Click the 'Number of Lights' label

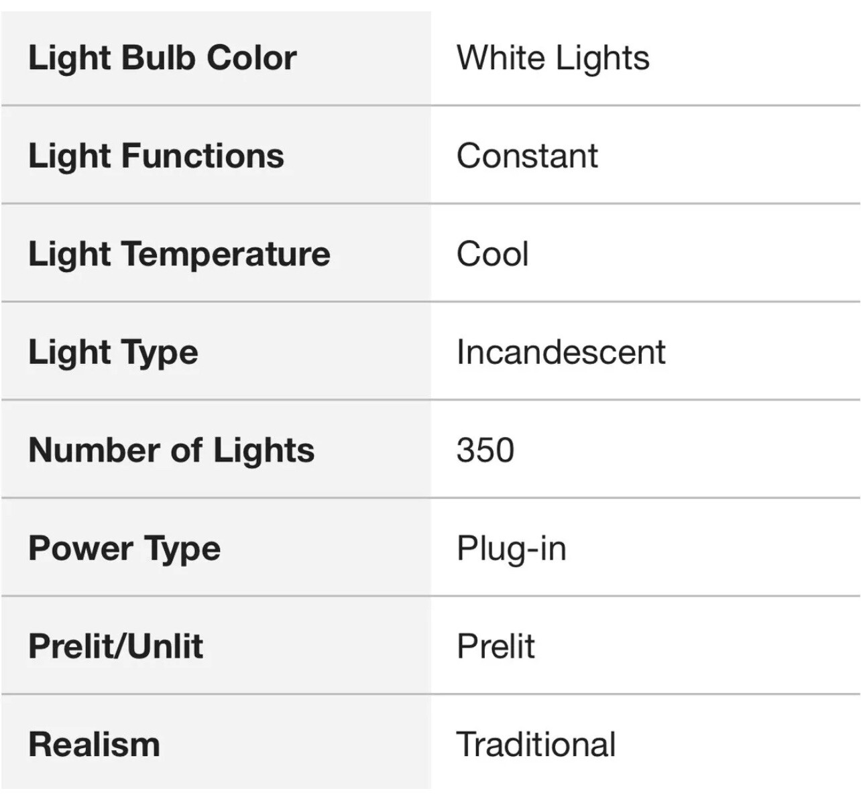pyautogui.click(x=171, y=450)
